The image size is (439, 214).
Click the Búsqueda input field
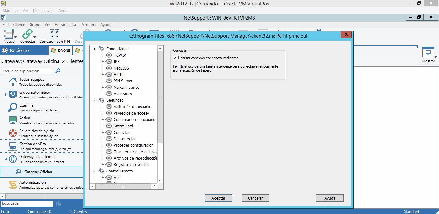[x=27, y=203]
